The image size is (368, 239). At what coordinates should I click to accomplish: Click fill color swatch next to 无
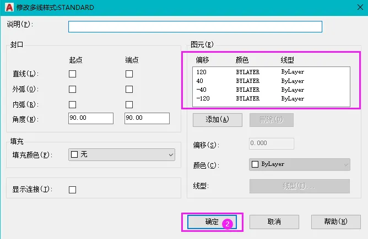pyautogui.click(x=74, y=154)
